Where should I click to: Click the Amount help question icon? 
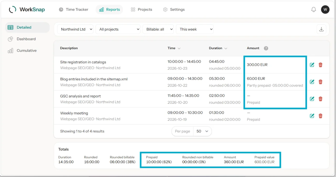[x=266, y=48]
